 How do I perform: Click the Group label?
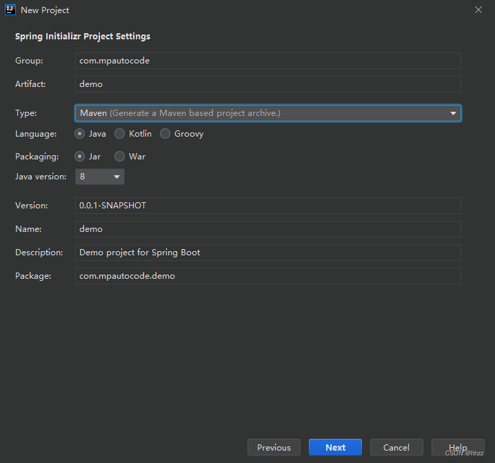point(29,61)
